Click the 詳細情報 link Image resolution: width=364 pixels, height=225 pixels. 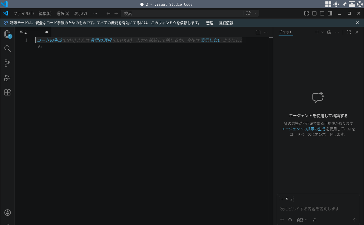coord(226,23)
